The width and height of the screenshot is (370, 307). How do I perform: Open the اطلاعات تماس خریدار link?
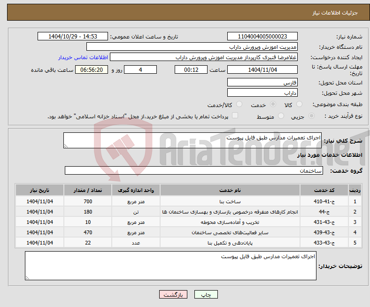tap(83, 57)
